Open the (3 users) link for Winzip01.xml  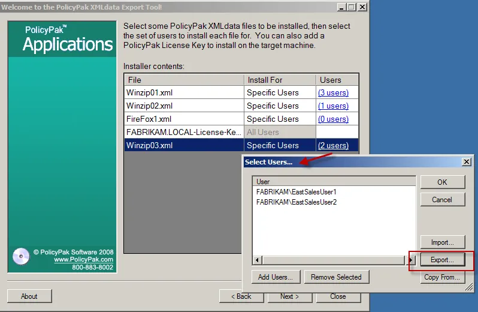[333, 92]
